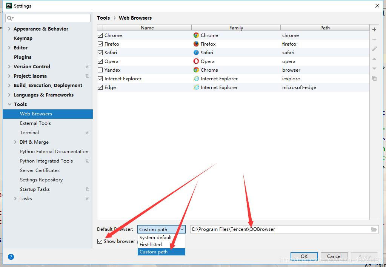Uncheck the Opera browser checkbox

[100, 61]
